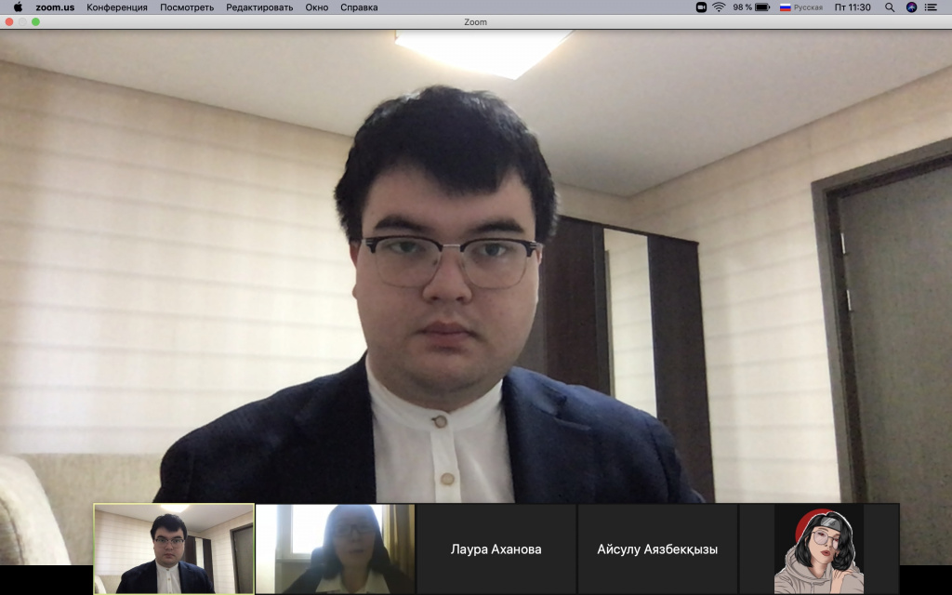Open the Wi-Fi status menu
Viewport: 952px width, 595px height.
point(719,7)
